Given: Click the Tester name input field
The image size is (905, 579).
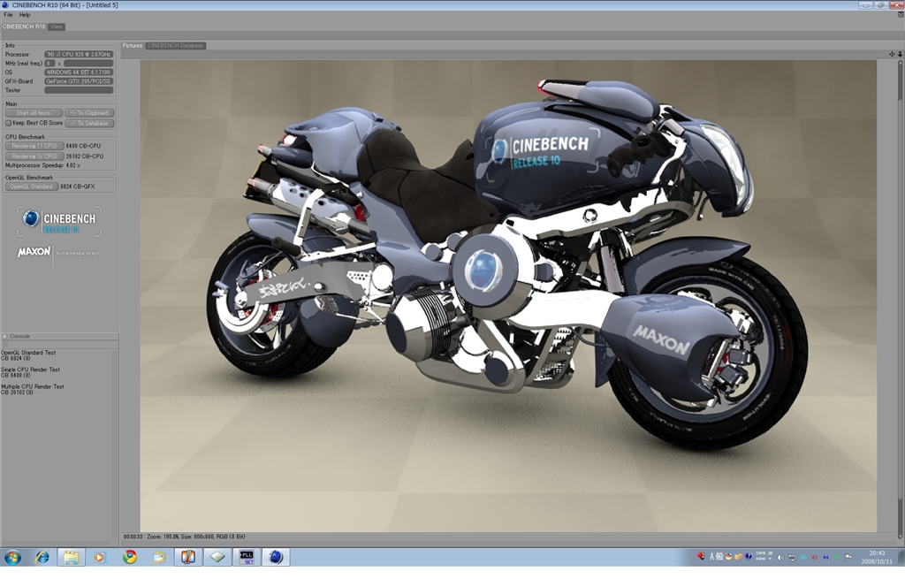Looking at the screenshot, I should (x=79, y=90).
